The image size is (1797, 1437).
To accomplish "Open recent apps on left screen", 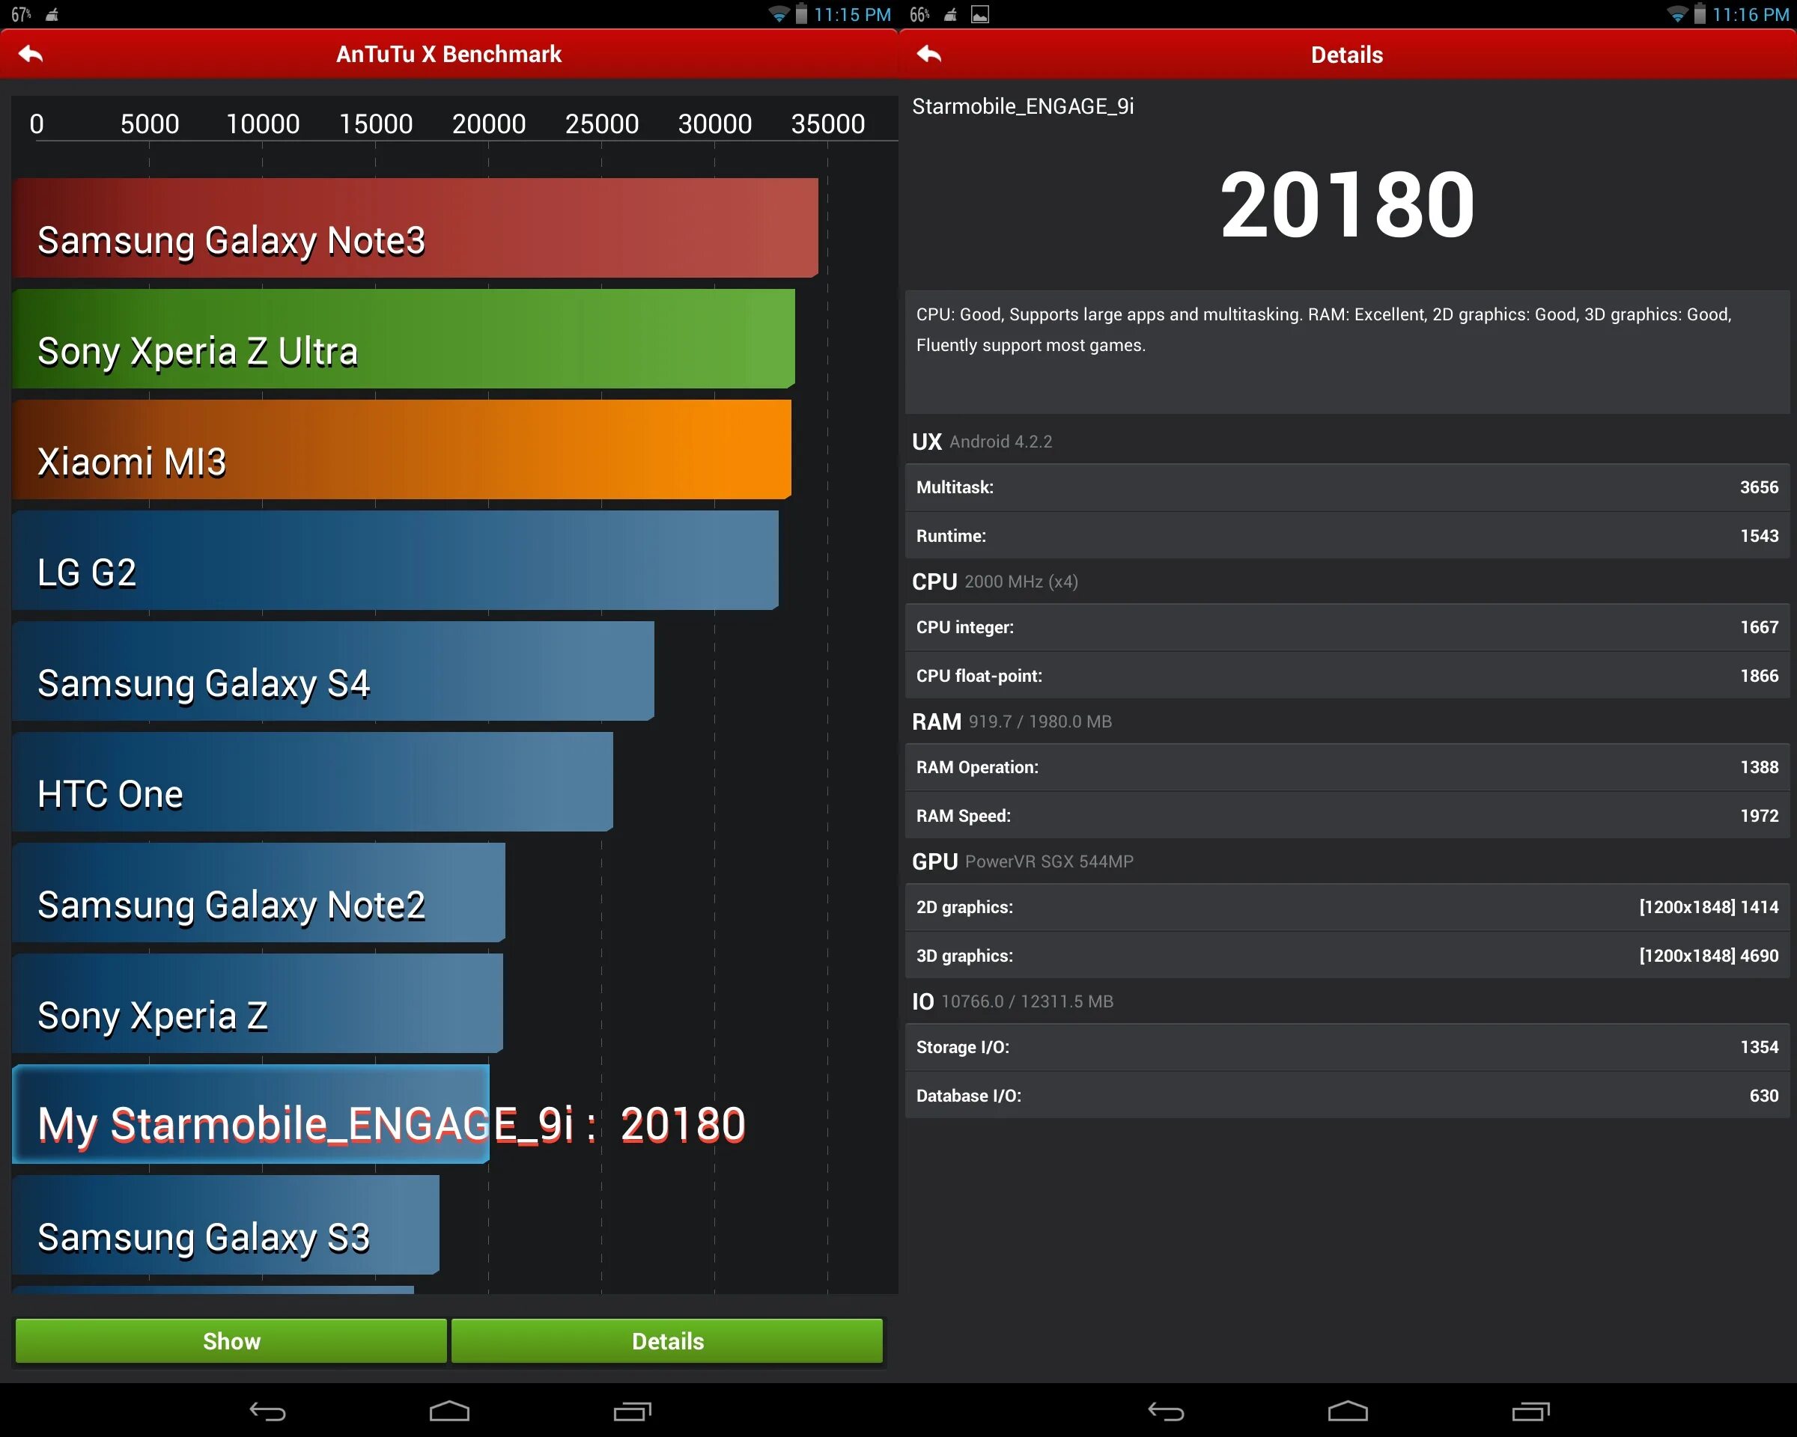I will click(632, 1411).
